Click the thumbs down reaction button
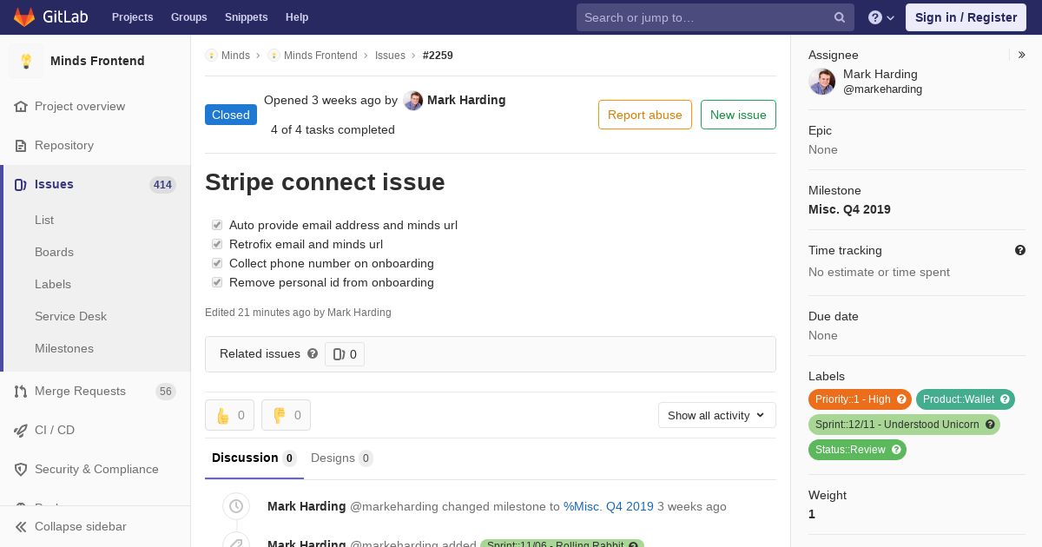 click(286, 415)
